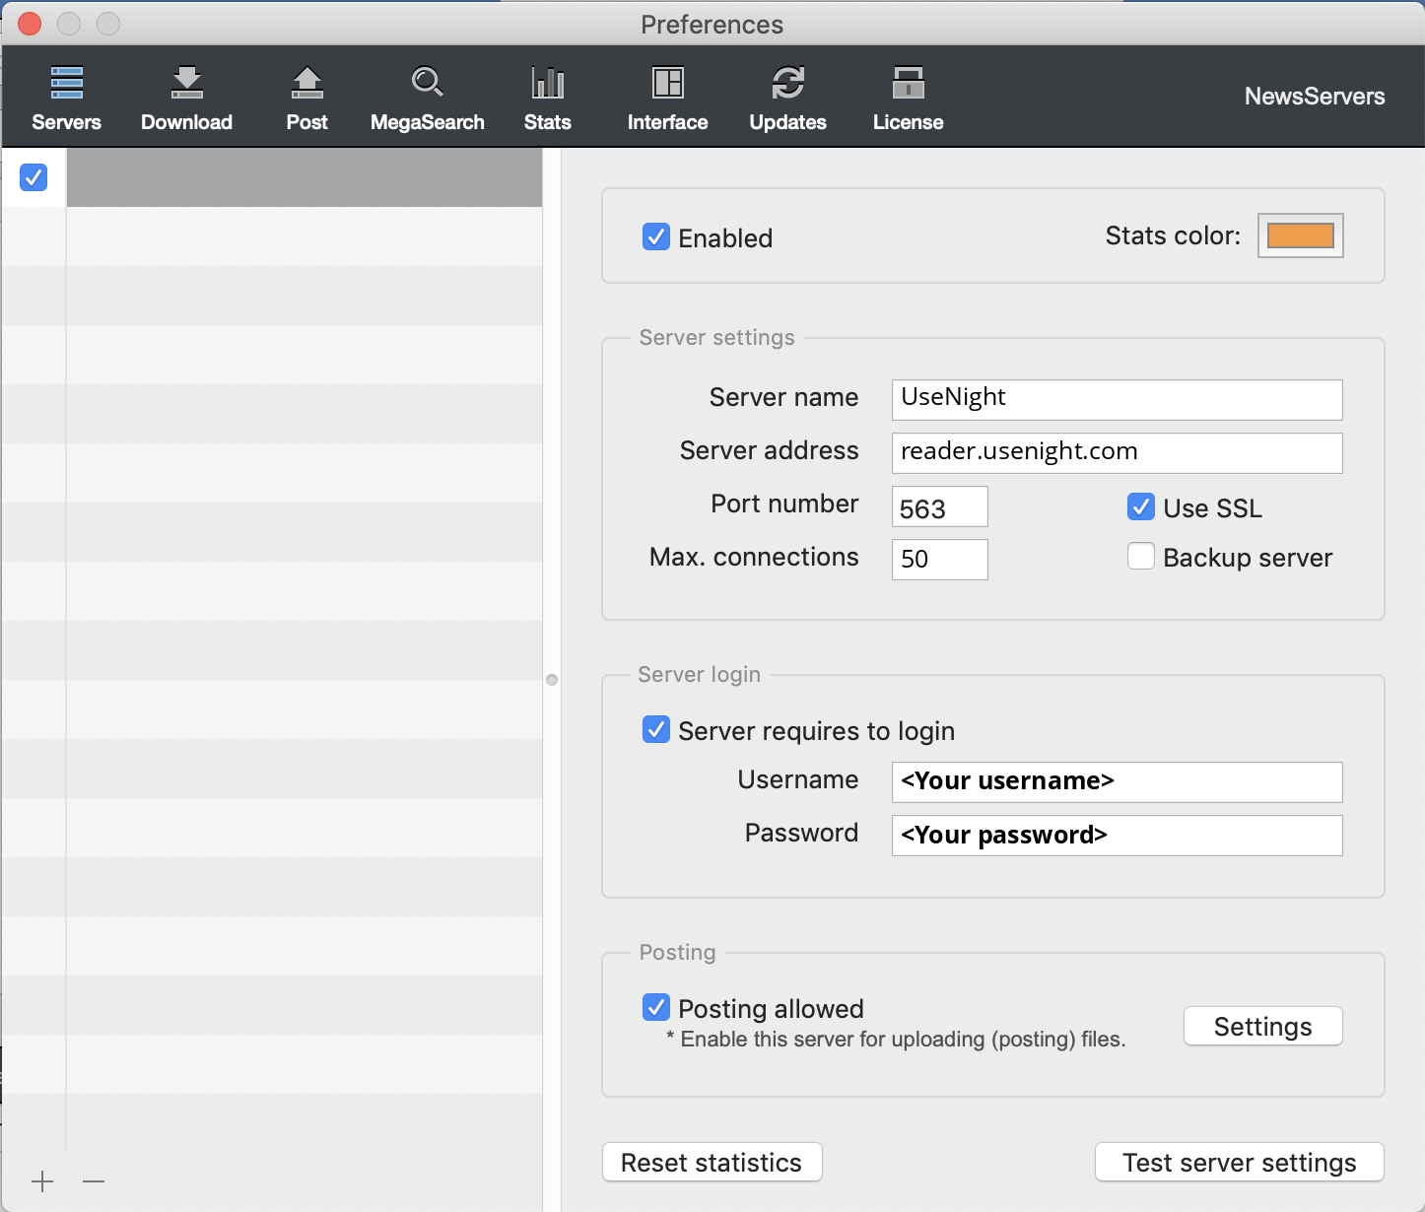Screen dimensions: 1425x1212
Task: Open the MegaSearch preferences pane
Action: click(427, 99)
